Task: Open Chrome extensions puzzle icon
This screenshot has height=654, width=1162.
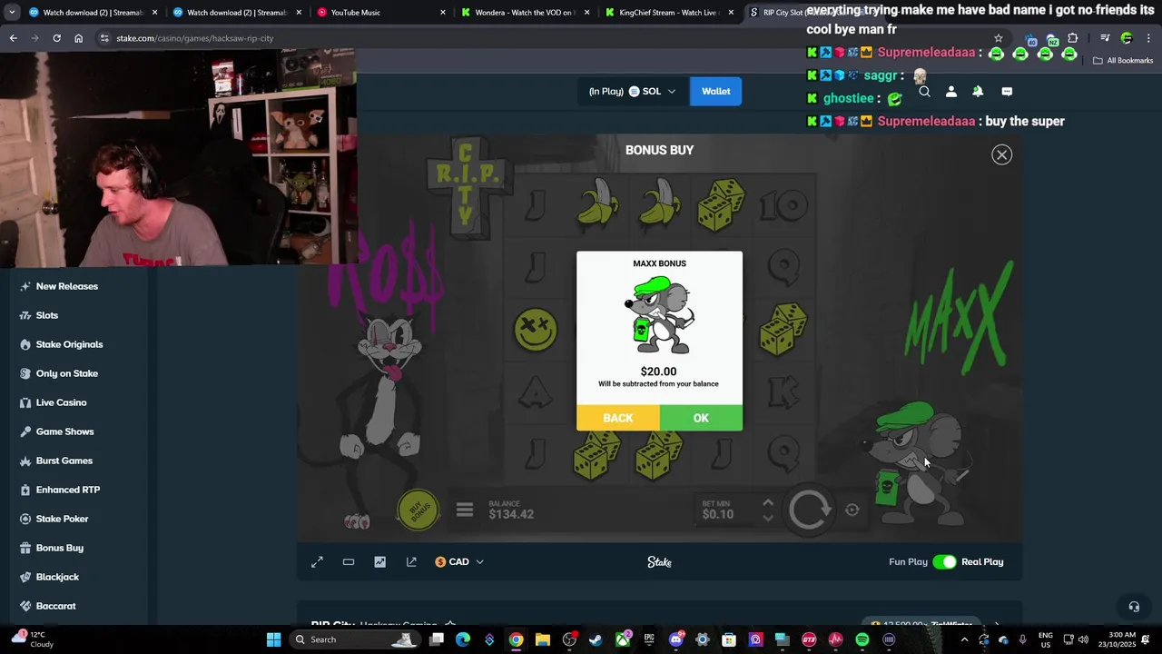Action: tap(1073, 38)
